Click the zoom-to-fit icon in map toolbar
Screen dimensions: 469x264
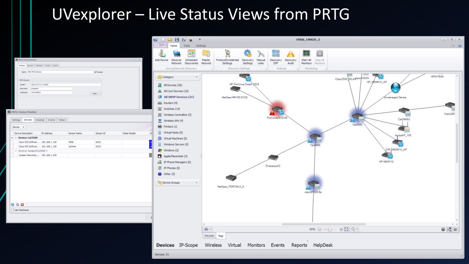(x=346, y=228)
